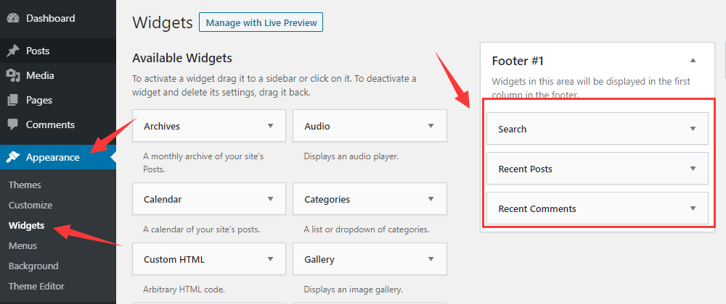Image resolution: width=726 pixels, height=304 pixels.
Task: Open the Theme Editor submenu link
Action: (x=36, y=287)
